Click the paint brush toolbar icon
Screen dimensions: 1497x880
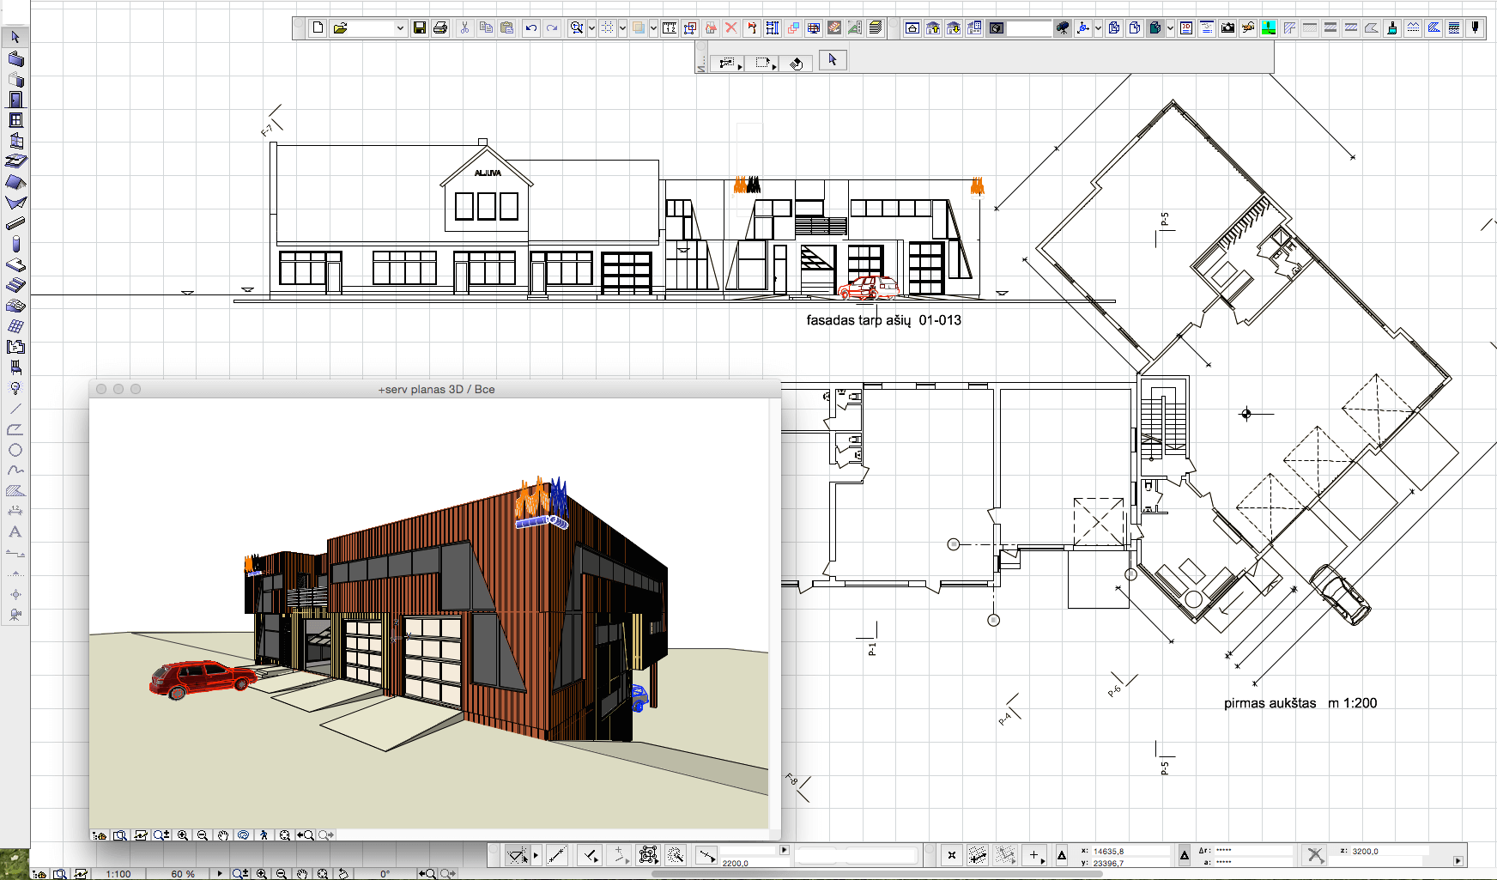click(x=1392, y=27)
